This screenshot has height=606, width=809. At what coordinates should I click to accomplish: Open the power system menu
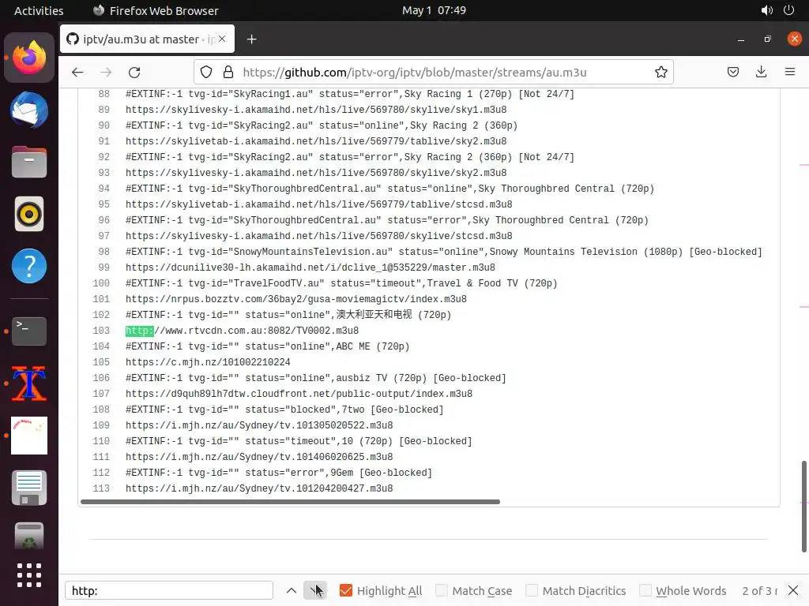(x=788, y=10)
